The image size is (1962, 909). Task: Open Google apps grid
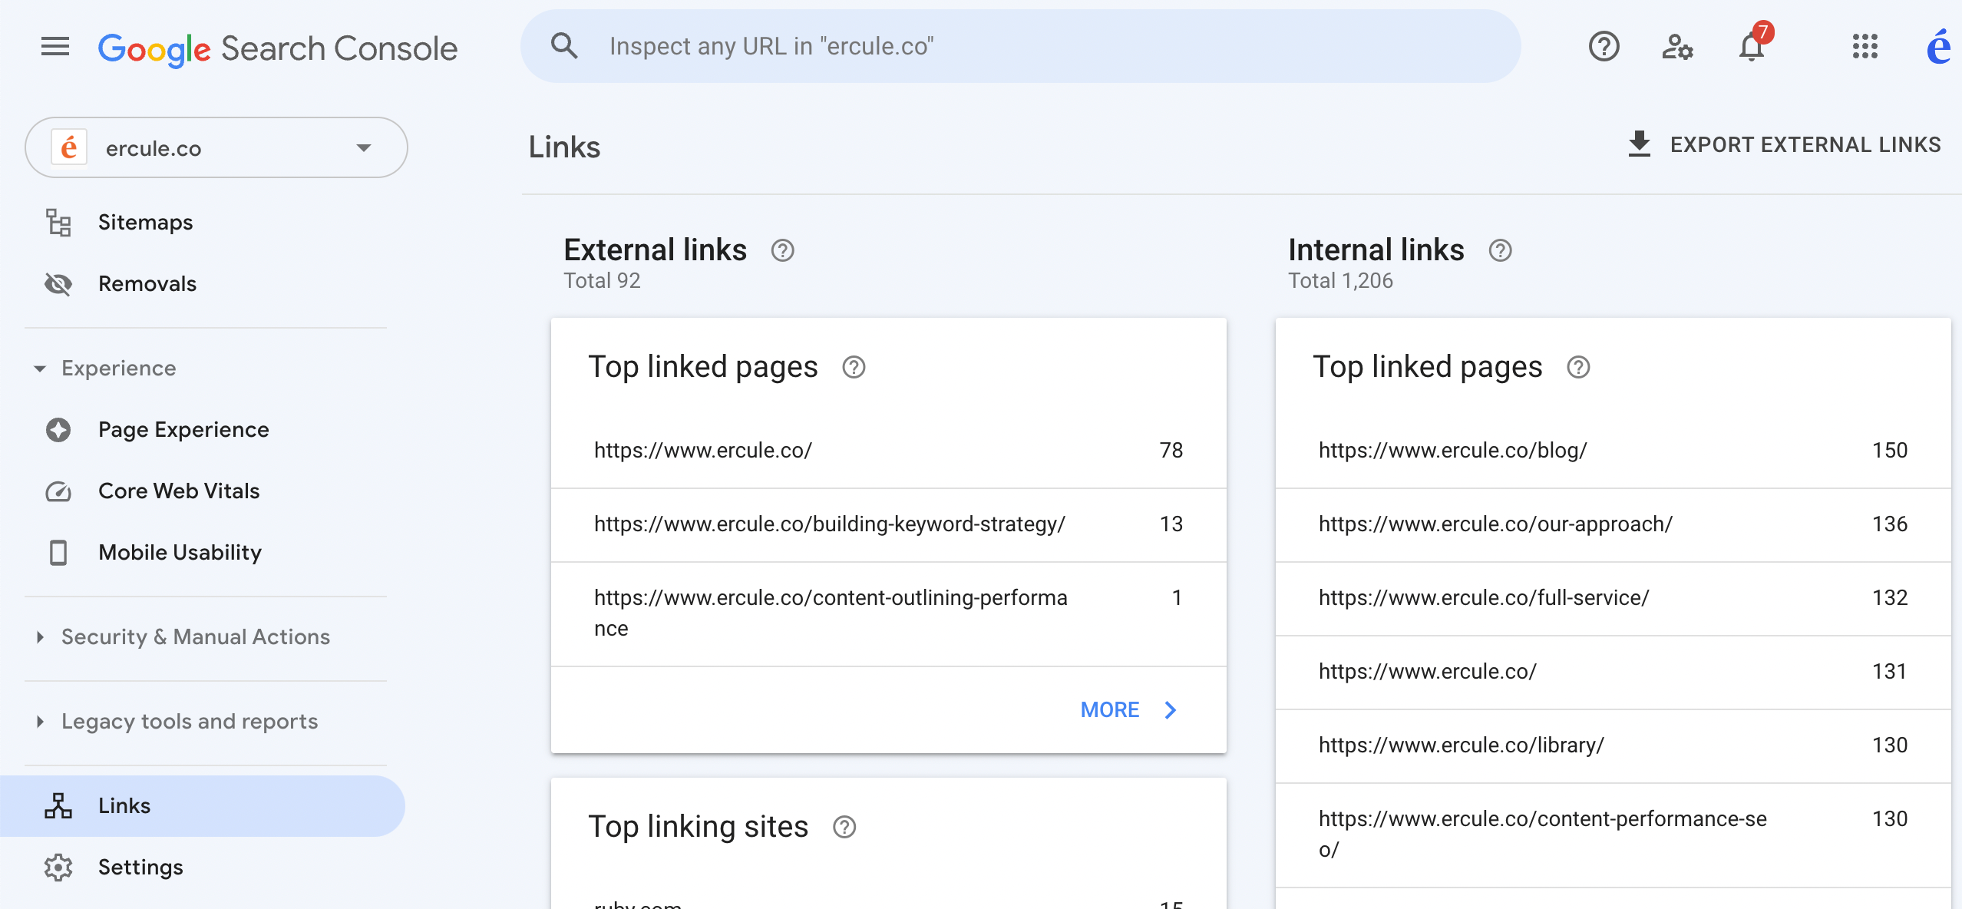(1865, 47)
